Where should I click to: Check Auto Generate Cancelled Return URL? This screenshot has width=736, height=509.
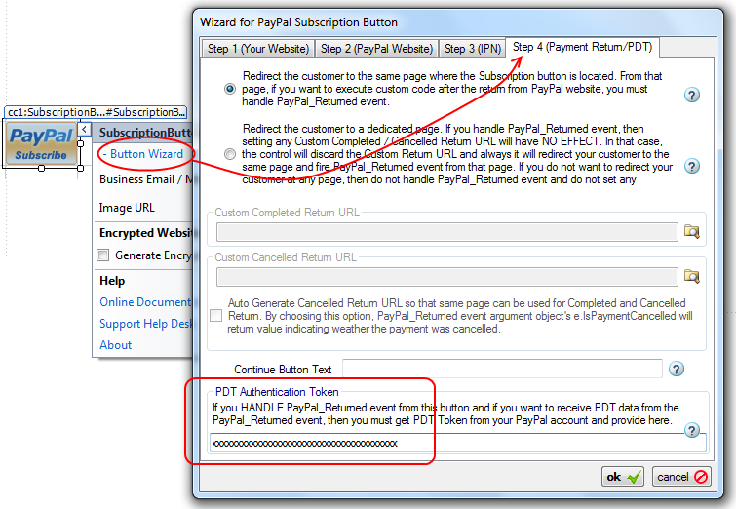click(215, 316)
